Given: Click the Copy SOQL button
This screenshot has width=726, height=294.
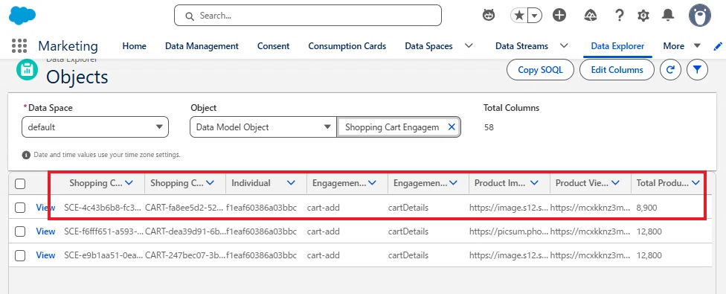Looking at the screenshot, I should pyautogui.click(x=540, y=70).
